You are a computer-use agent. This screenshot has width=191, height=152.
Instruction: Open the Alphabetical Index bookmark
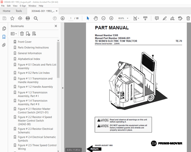pyautogui.click(x=29, y=59)
